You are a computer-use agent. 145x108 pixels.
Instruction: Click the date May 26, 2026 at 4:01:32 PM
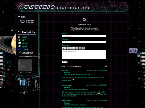[x=97, y=101]
